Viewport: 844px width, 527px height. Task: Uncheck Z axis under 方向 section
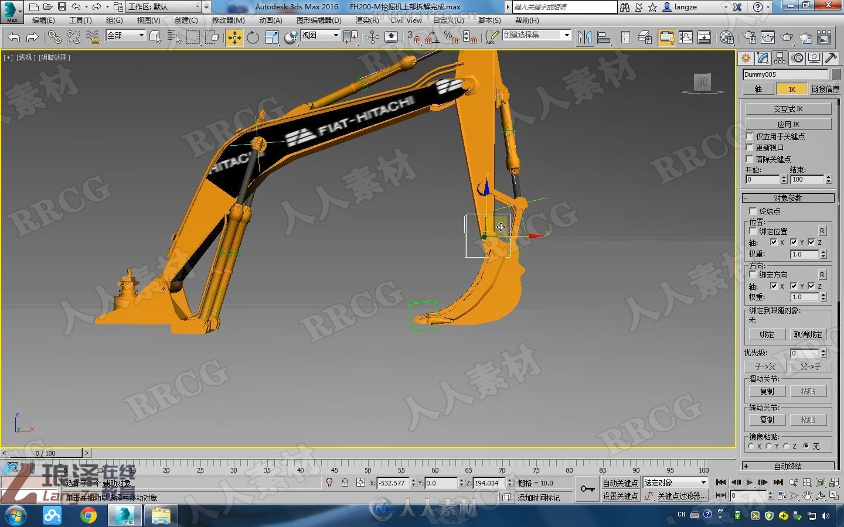coord(811,286)
